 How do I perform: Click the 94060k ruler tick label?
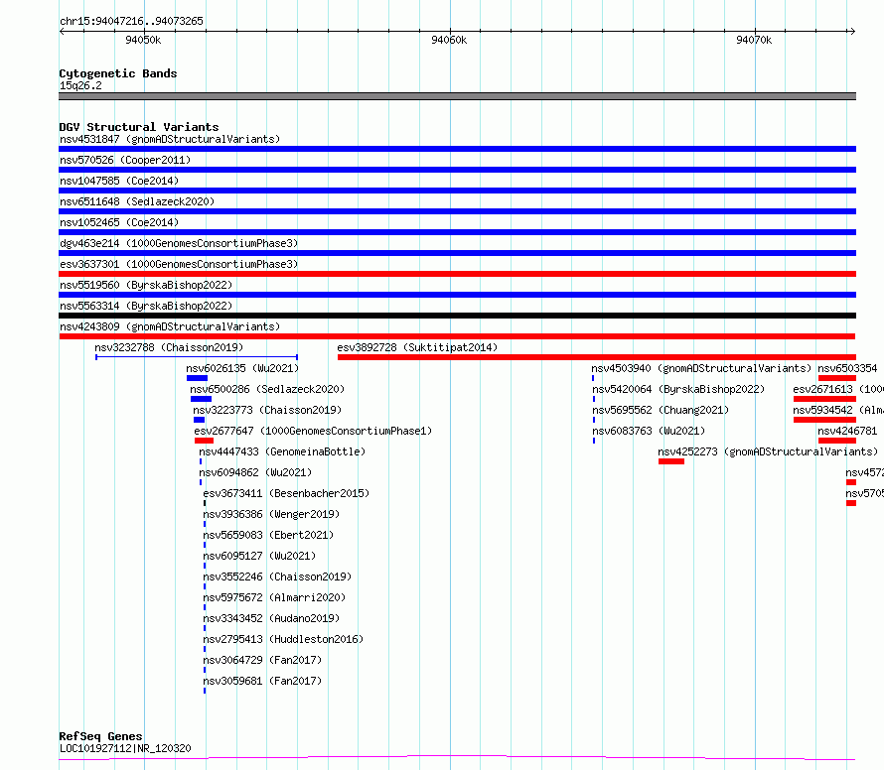pos(449,40)
